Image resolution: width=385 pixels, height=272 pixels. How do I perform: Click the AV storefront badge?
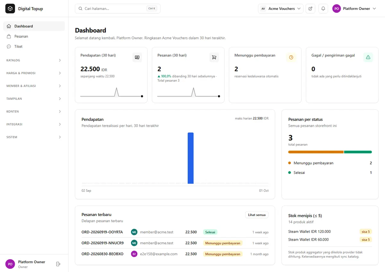click(x=263, y=9)
